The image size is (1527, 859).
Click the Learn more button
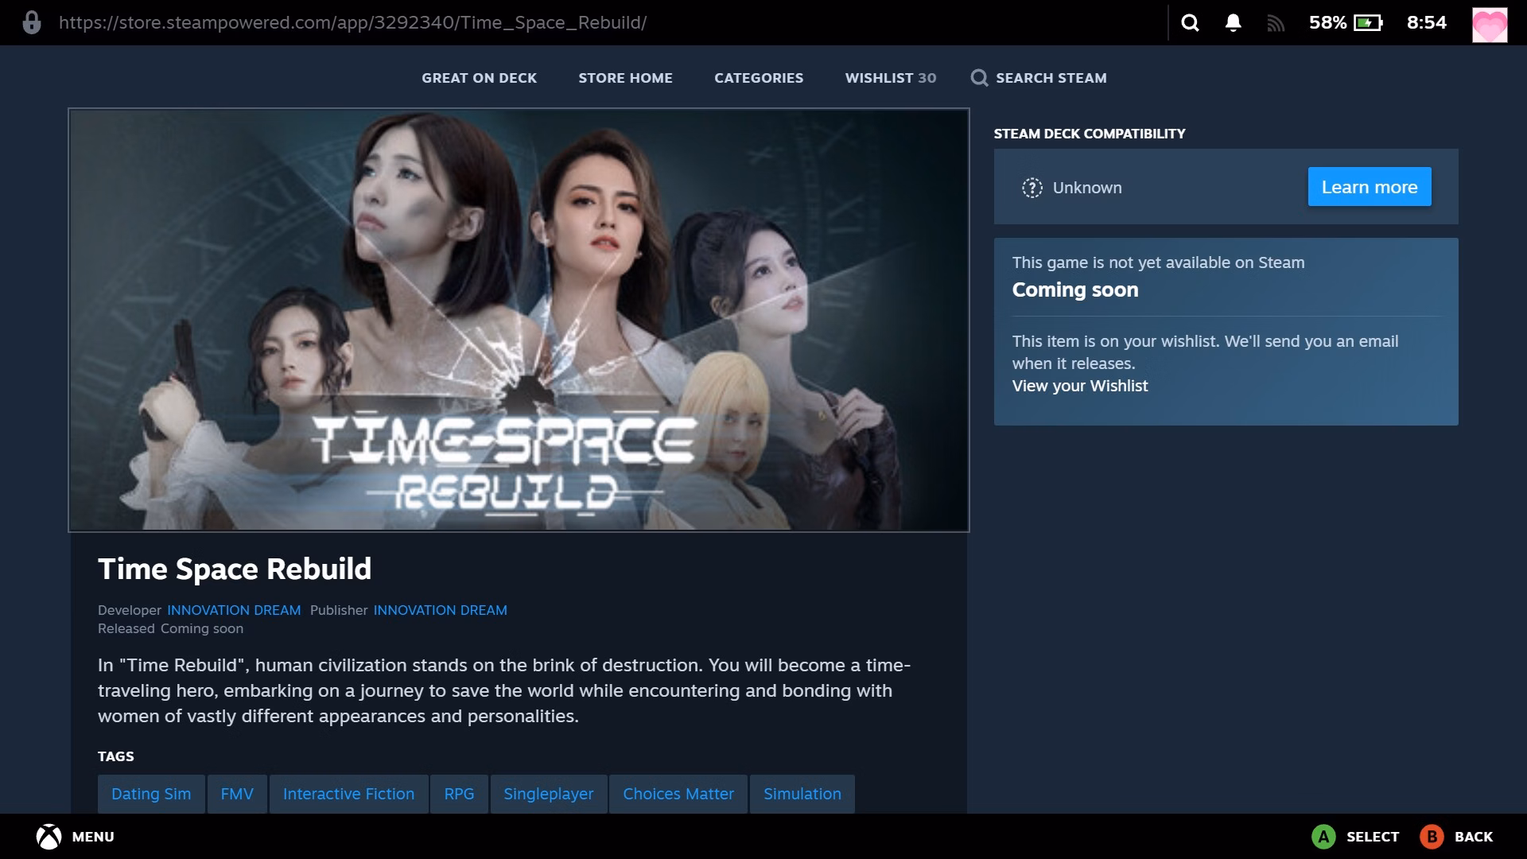pyautogui.click(x=1370, y=187)
